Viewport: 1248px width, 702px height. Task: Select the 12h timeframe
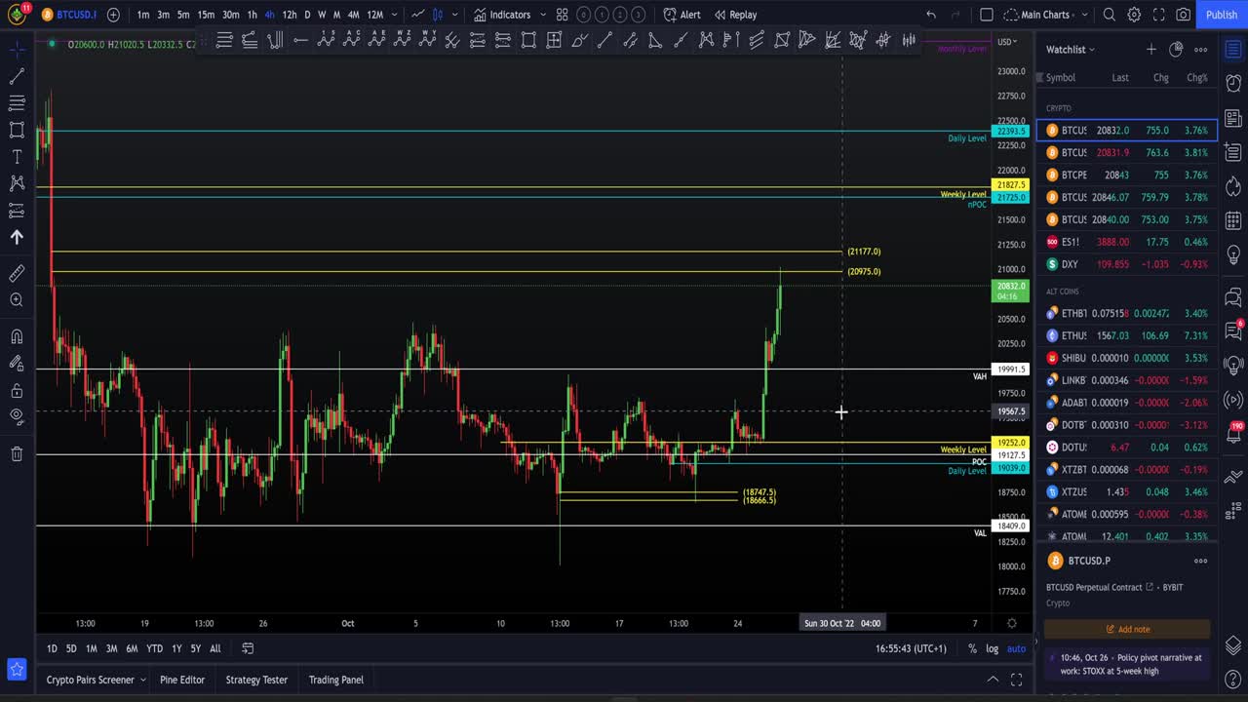290,15
